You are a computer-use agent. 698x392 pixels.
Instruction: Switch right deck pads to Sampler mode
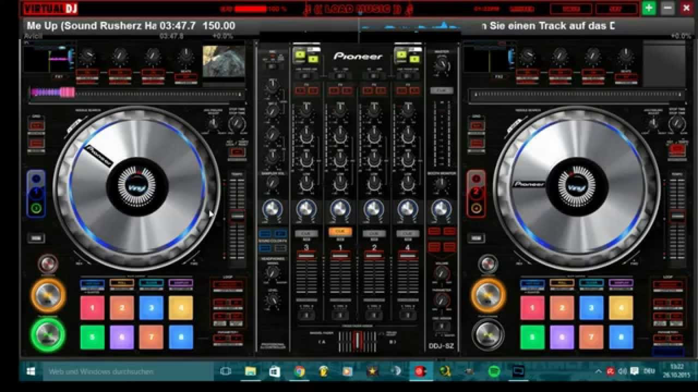621,283
